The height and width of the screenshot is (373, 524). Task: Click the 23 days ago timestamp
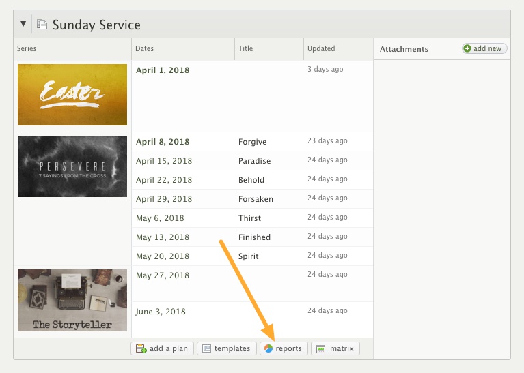point(327,140)
